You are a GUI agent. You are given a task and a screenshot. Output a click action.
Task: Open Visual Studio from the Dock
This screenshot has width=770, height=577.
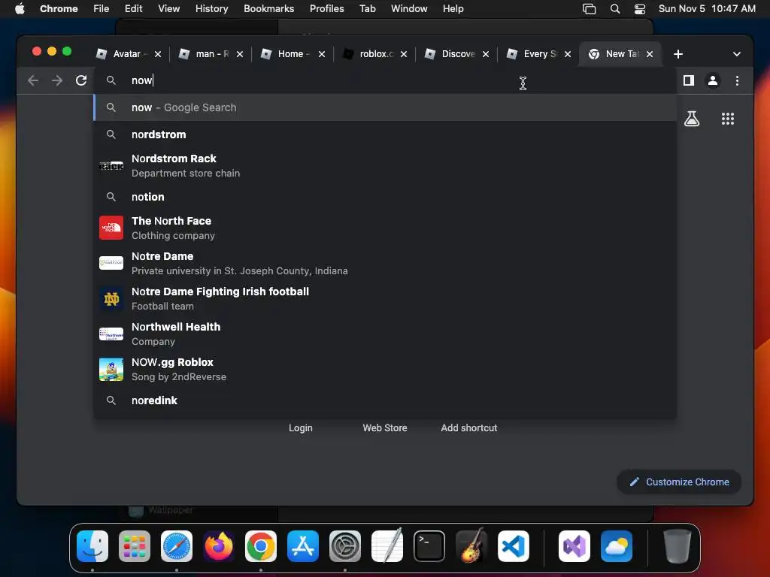(574, 546)
